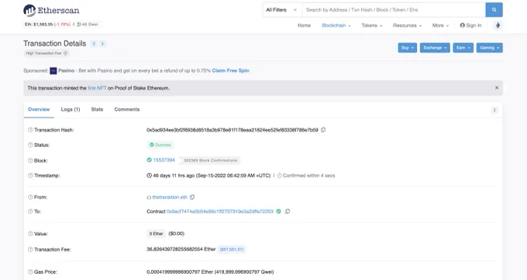The height and width of the screenshot is (280, 527).
Task: Open the Earn dropdown button
Action: tap(463, 48)
